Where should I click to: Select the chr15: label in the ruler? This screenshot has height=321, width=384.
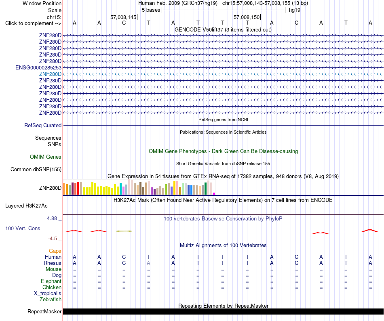(x=54, y=17)
